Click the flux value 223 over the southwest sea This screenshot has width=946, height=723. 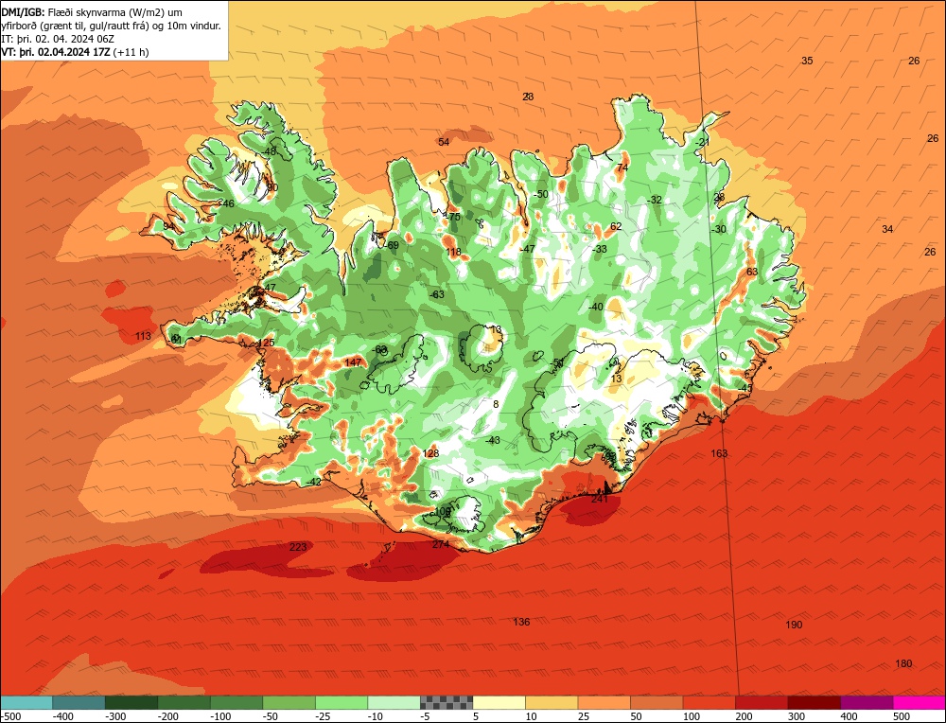298,547
